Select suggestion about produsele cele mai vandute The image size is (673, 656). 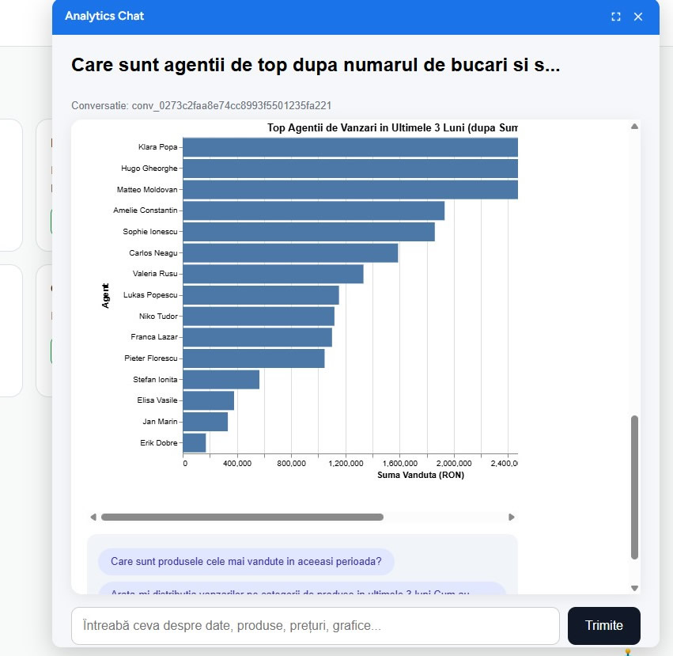pos(246,562)
